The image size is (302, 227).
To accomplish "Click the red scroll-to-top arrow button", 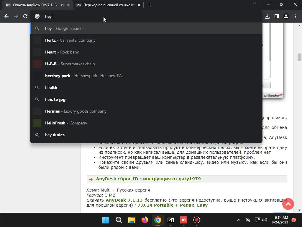I will pyautogui.click(x=288, y=204).
